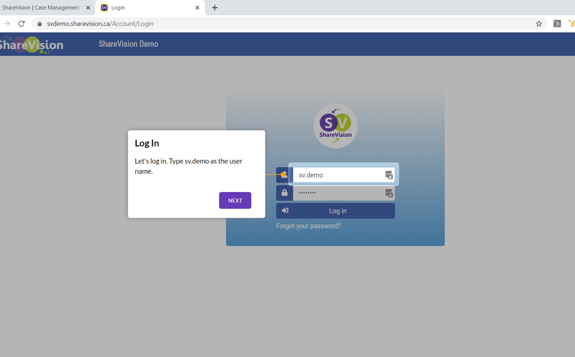This screenshot has height=357, width=575.
Task: Click the padlock icon beside the password field
Action: click(x=284, y=193)
